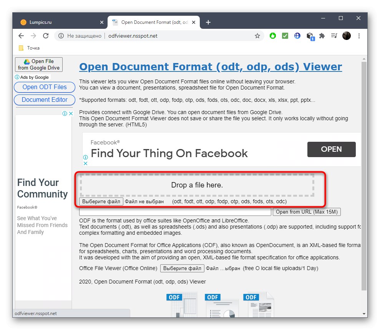
Task: Click 'Выберите файл' under drop zone
Action: tap(101, 201)
